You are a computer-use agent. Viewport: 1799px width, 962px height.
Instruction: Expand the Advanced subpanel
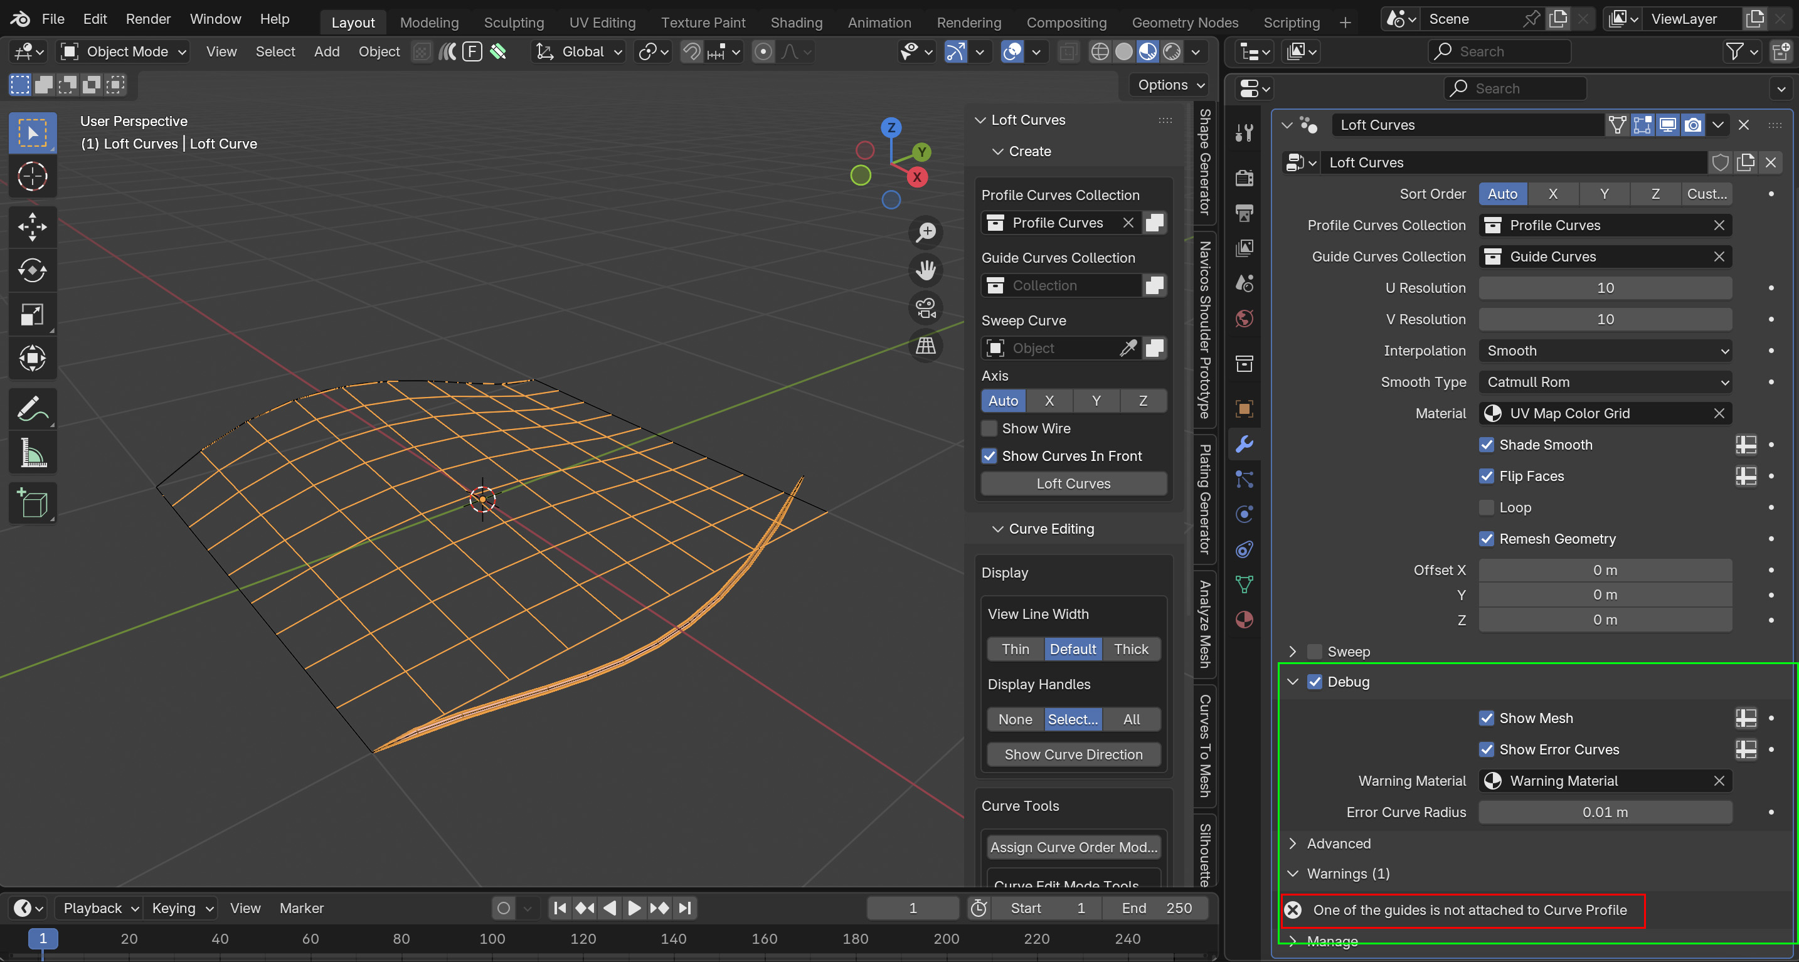tap(1293, 843)
